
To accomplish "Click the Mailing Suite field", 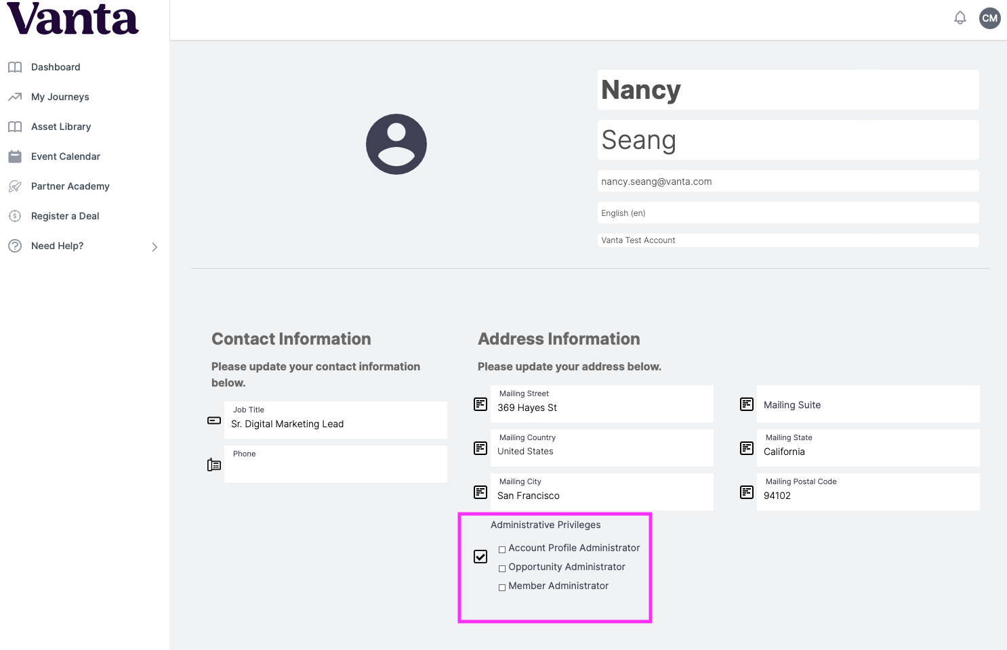I will (868, 404).
